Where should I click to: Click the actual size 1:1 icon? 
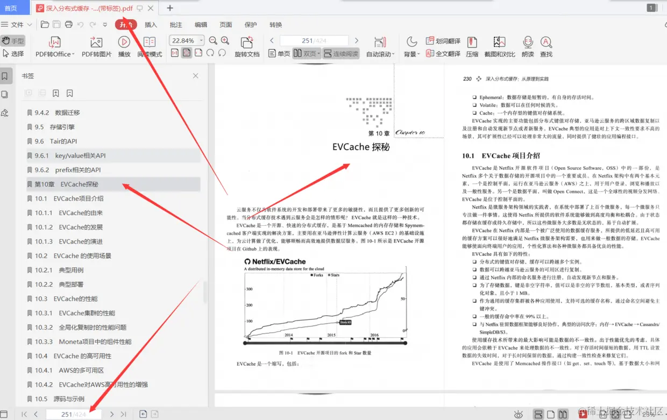[x=175, y=53]
